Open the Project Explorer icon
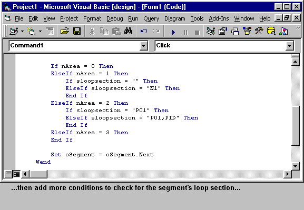This screenshot has width=304, height=210. pos(211,31)
